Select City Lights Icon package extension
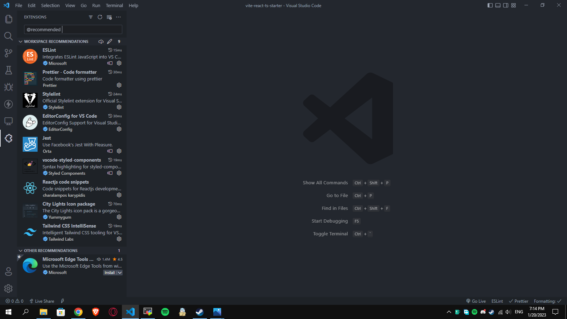This screenshot has width=567, height=319. point(72,211)
